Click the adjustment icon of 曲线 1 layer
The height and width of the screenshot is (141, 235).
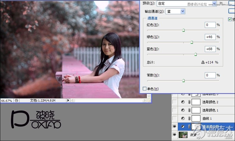183,118
